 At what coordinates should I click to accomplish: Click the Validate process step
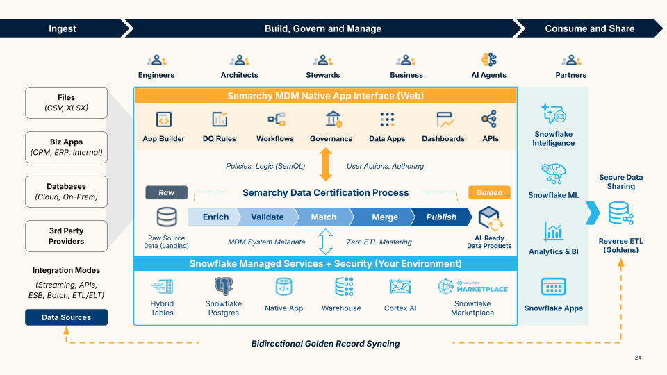[267, 217]
